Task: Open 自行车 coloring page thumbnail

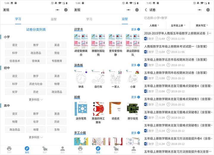Action: 98,77
